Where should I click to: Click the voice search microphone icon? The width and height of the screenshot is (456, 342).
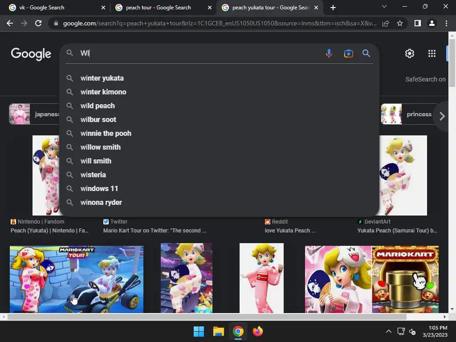point(329,53)
